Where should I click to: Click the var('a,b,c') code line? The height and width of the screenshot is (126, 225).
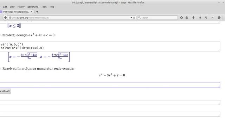12,44
